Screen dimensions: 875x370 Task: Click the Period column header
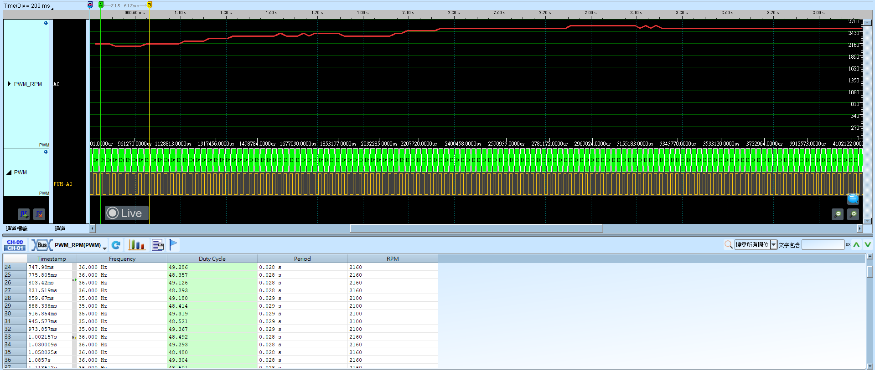302,258
